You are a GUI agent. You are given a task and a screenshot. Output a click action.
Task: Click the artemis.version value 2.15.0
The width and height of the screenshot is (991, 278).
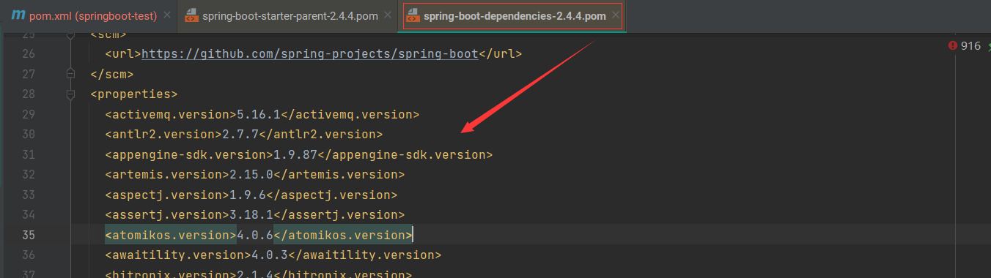[x=251, y=175]
